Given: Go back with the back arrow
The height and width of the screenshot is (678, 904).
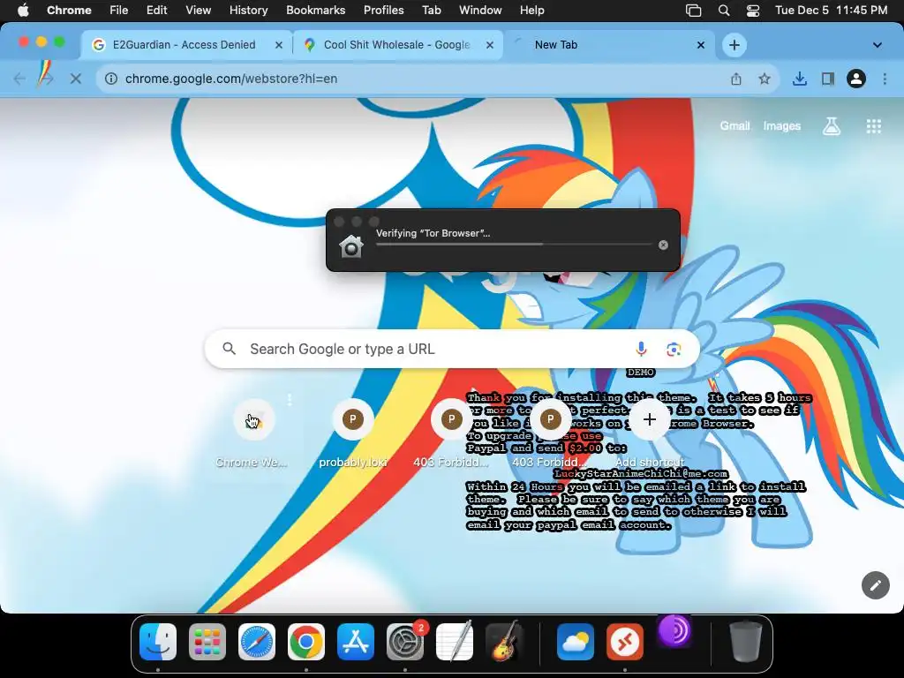Looking at the screenshot, I should [x=19, y=79].
